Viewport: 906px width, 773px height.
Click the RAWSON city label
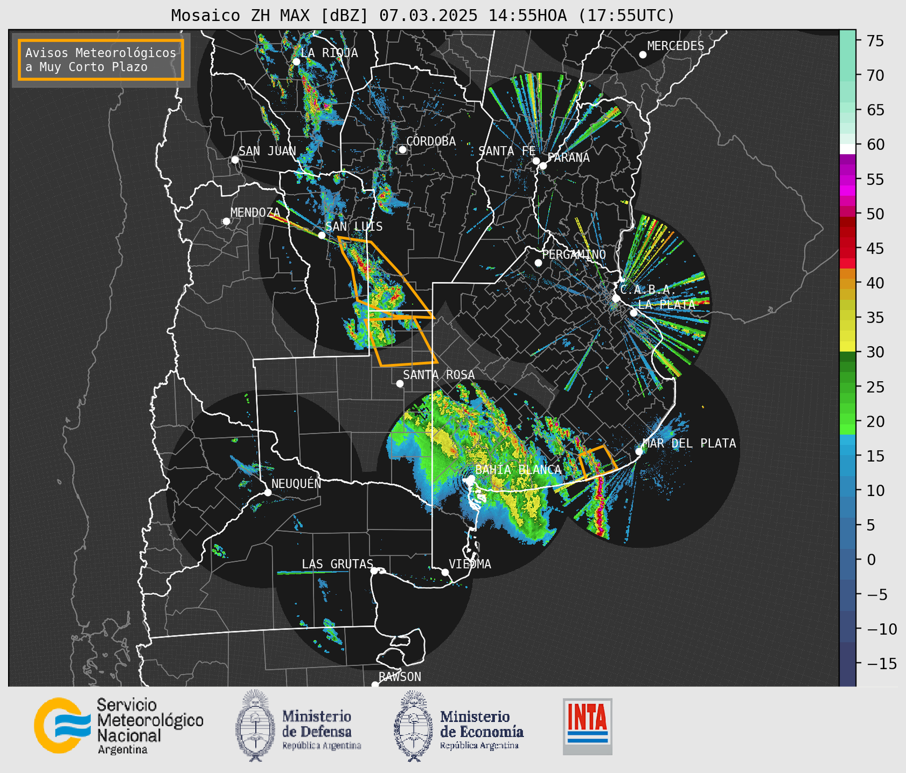(x=400, y=677)
